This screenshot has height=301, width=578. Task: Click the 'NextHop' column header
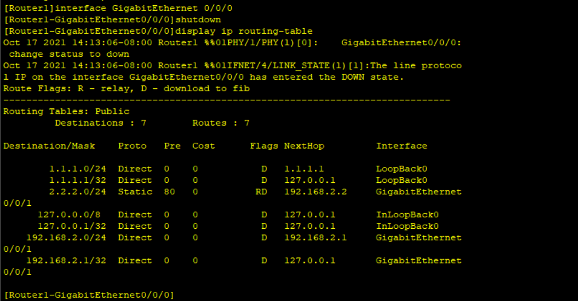coord(304,146)
